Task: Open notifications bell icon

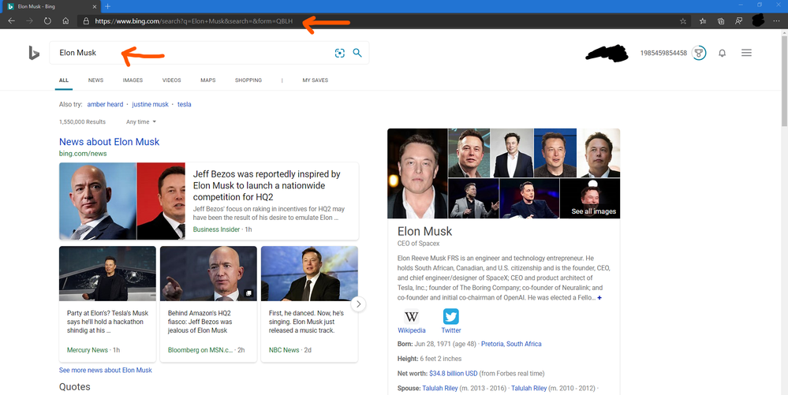Action: (x=723, y=53)
